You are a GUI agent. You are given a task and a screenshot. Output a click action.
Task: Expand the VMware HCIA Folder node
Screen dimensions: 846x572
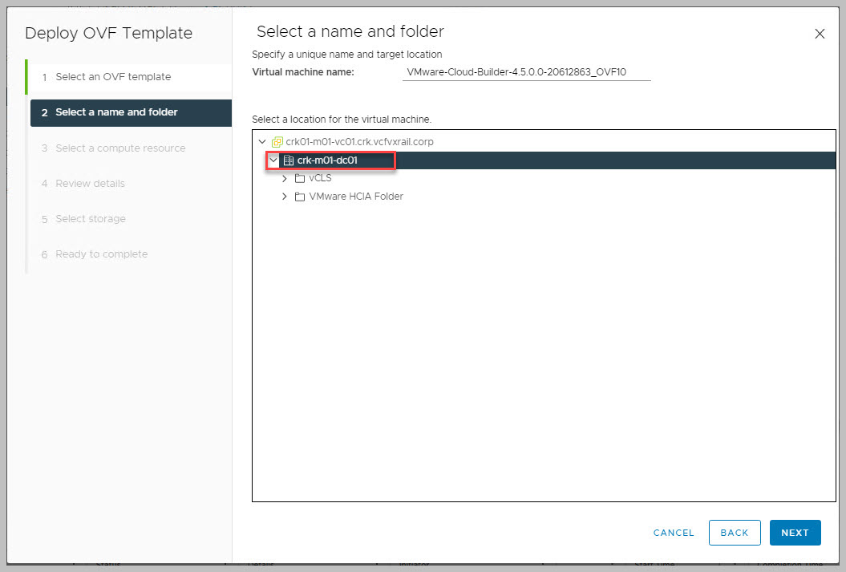click(x=285, y=197)
